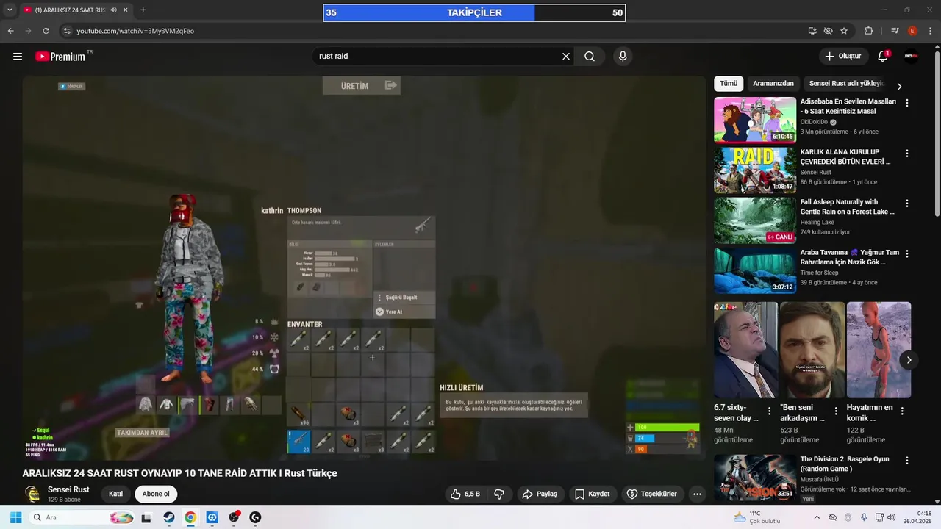The image size is (941, 529).
Task: Mute the tab with the speaker icon
Action: coord(113,10)
